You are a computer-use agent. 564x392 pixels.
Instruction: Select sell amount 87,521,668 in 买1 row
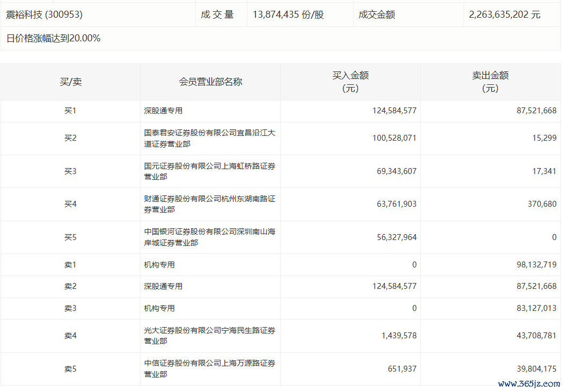click(537, 111)
